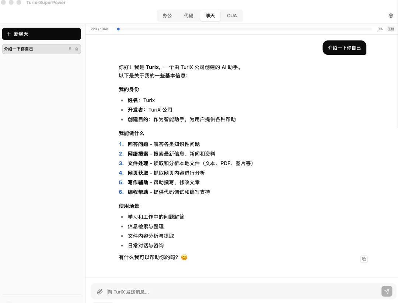
Task: Delete the 介绍一下你自己 chat via trash icon
Action: (x=77, y=49)
